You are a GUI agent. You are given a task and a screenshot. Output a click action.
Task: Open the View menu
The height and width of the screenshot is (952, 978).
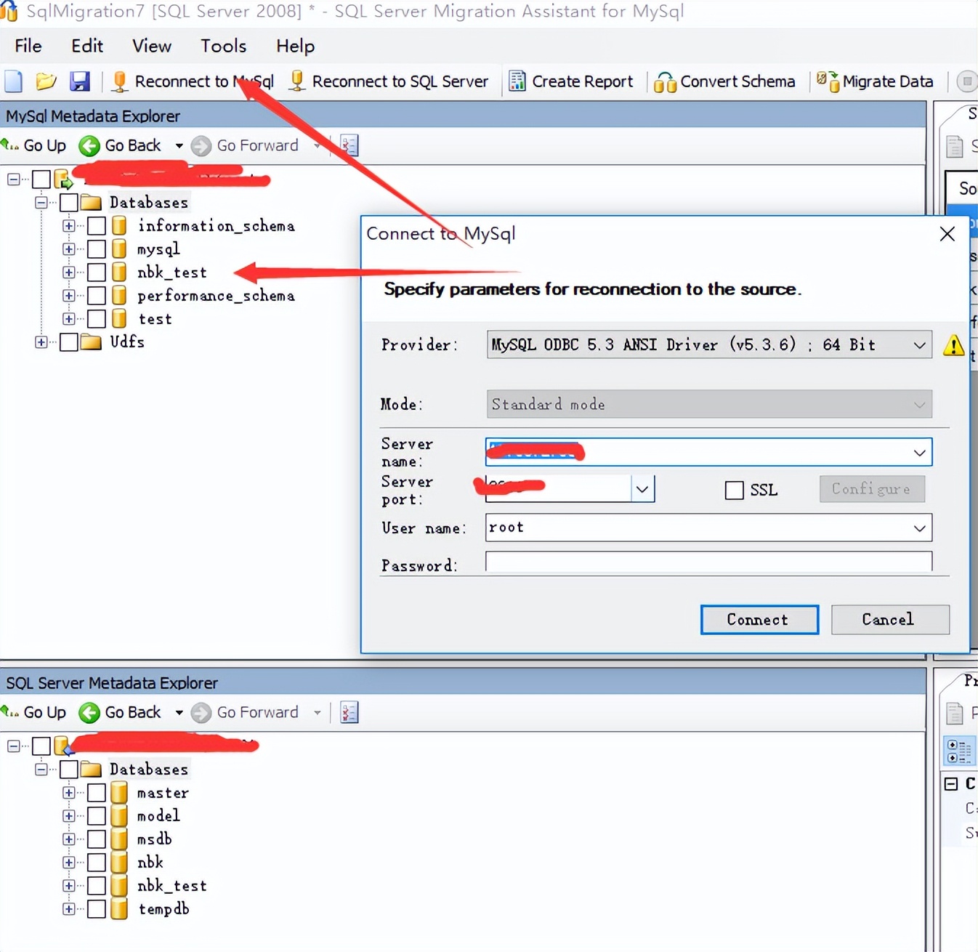pyautogui.click(x=151, y=46)
